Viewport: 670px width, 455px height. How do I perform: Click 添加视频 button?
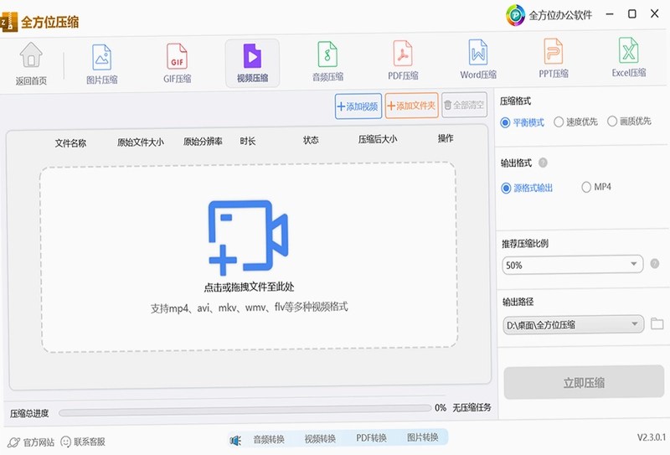click(x=358, y=106)
